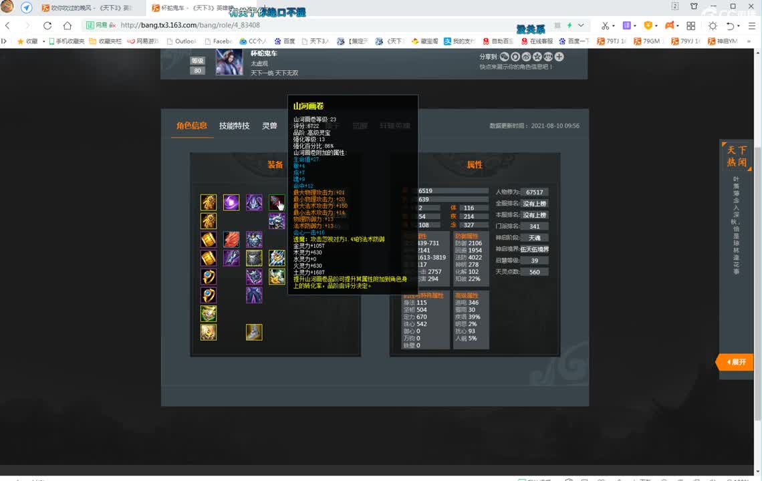Open more share options plus icon
762x481 pixels.
tap(559, 57)
